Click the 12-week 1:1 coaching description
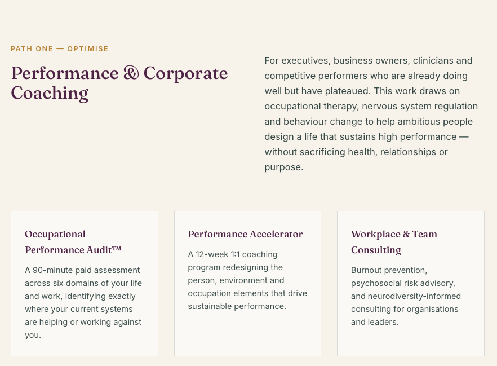 pos(247,280)
